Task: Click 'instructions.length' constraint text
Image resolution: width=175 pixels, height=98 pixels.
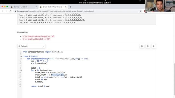Action: click(37, 36)
